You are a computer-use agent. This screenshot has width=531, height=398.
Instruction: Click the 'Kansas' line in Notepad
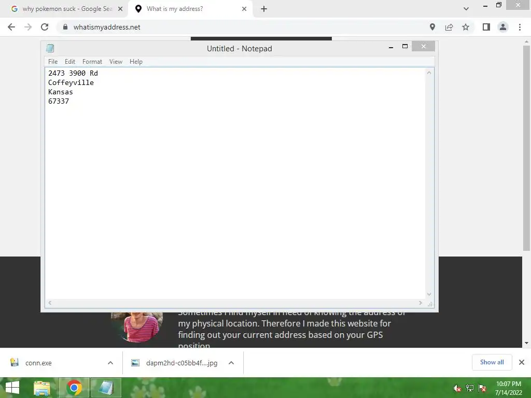(60, 92)
